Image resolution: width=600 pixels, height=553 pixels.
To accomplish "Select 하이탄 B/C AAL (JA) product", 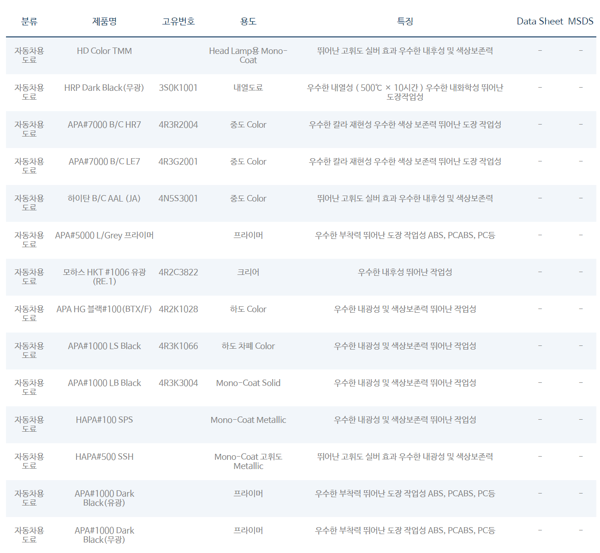I will [x=104, y=198].
